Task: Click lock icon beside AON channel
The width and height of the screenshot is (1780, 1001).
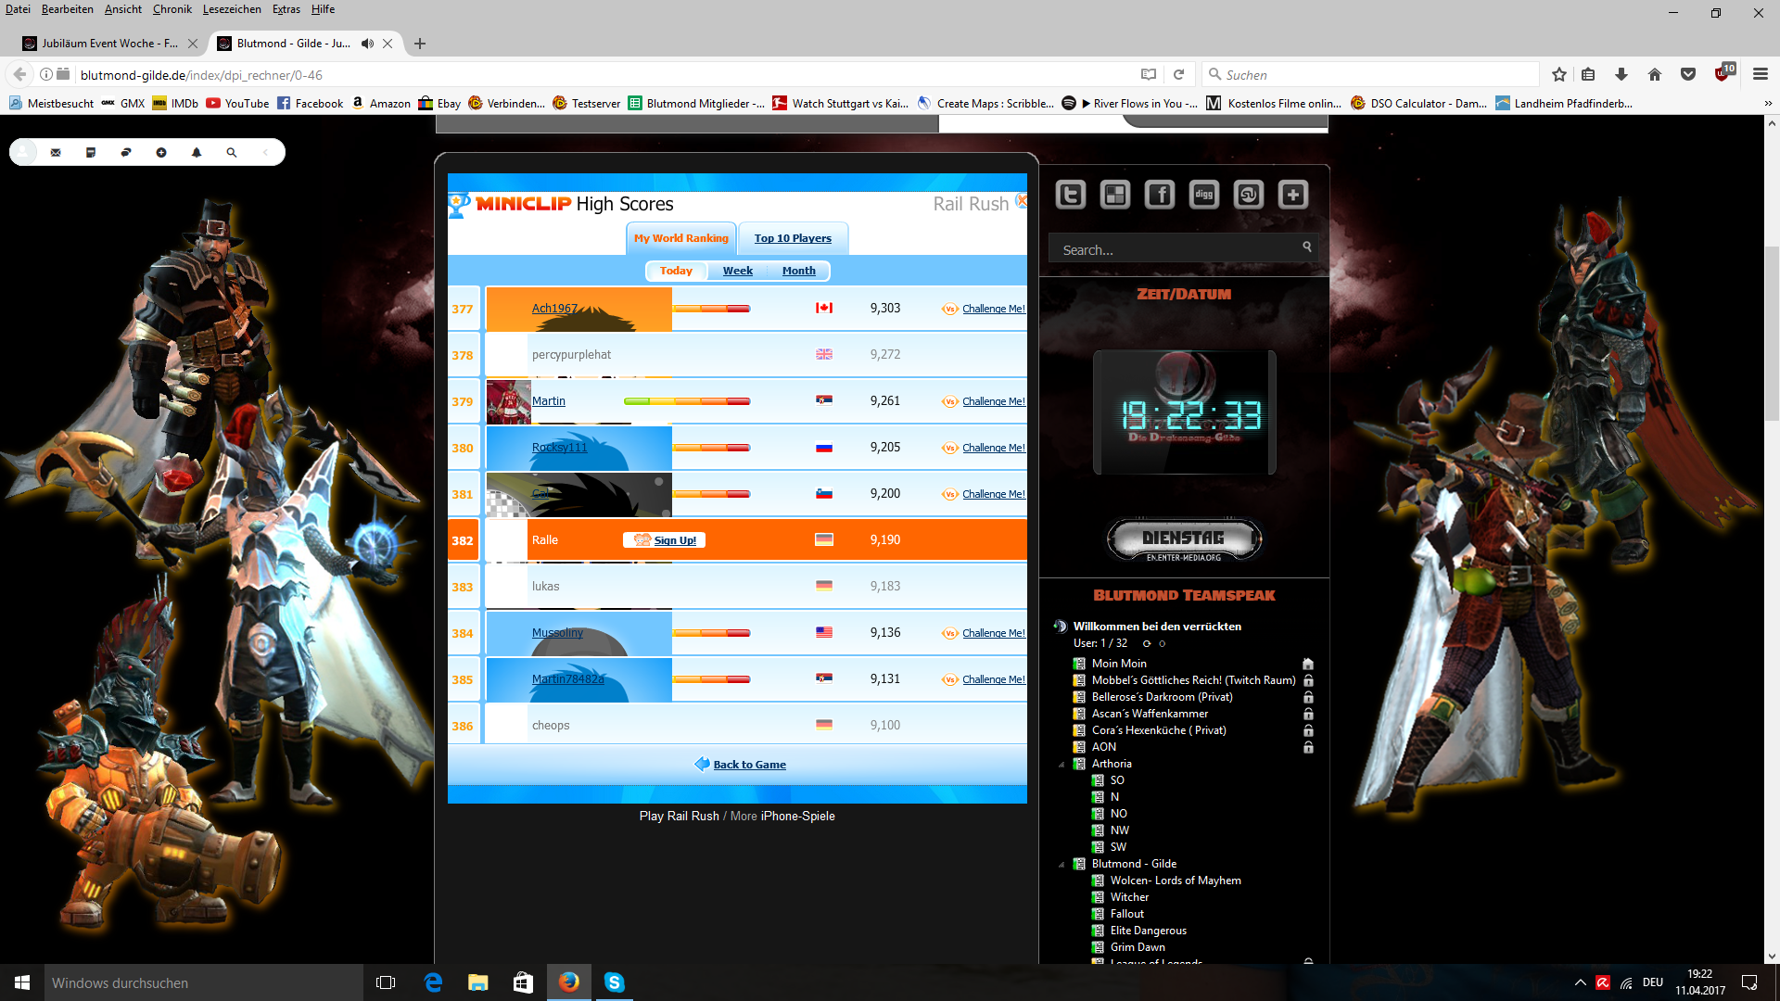Action: [x=1308, y=747]
